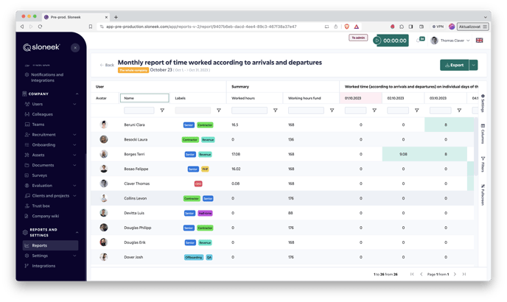Click the Name column header field
Viewport: 507px width, 302px height.
(x=144, y=98)
